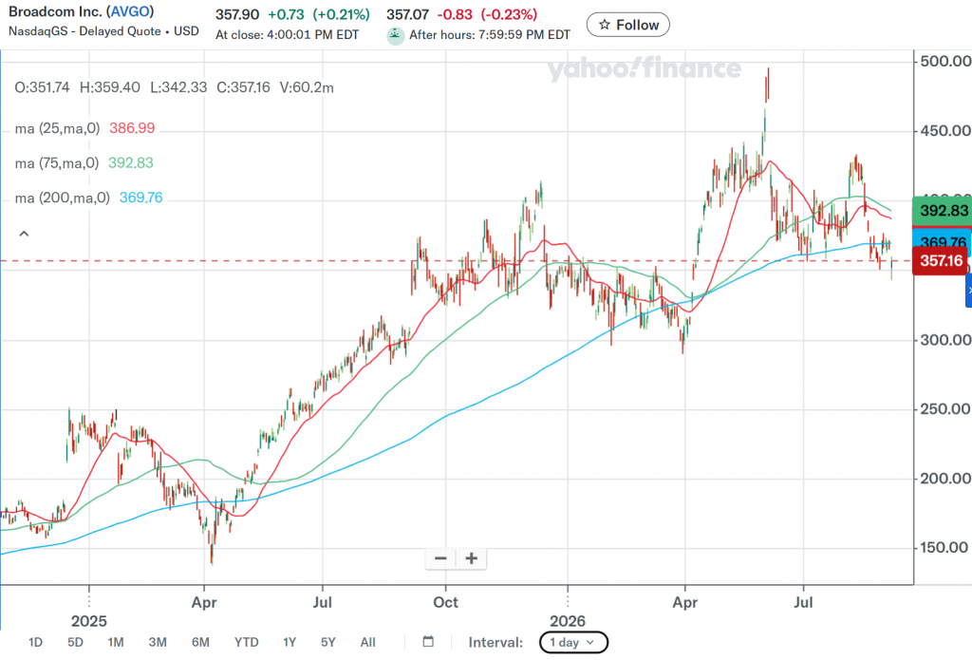This screenshot has height=660, width=972.
Task: Switch to the YTD range
Action: click(246, 642)
